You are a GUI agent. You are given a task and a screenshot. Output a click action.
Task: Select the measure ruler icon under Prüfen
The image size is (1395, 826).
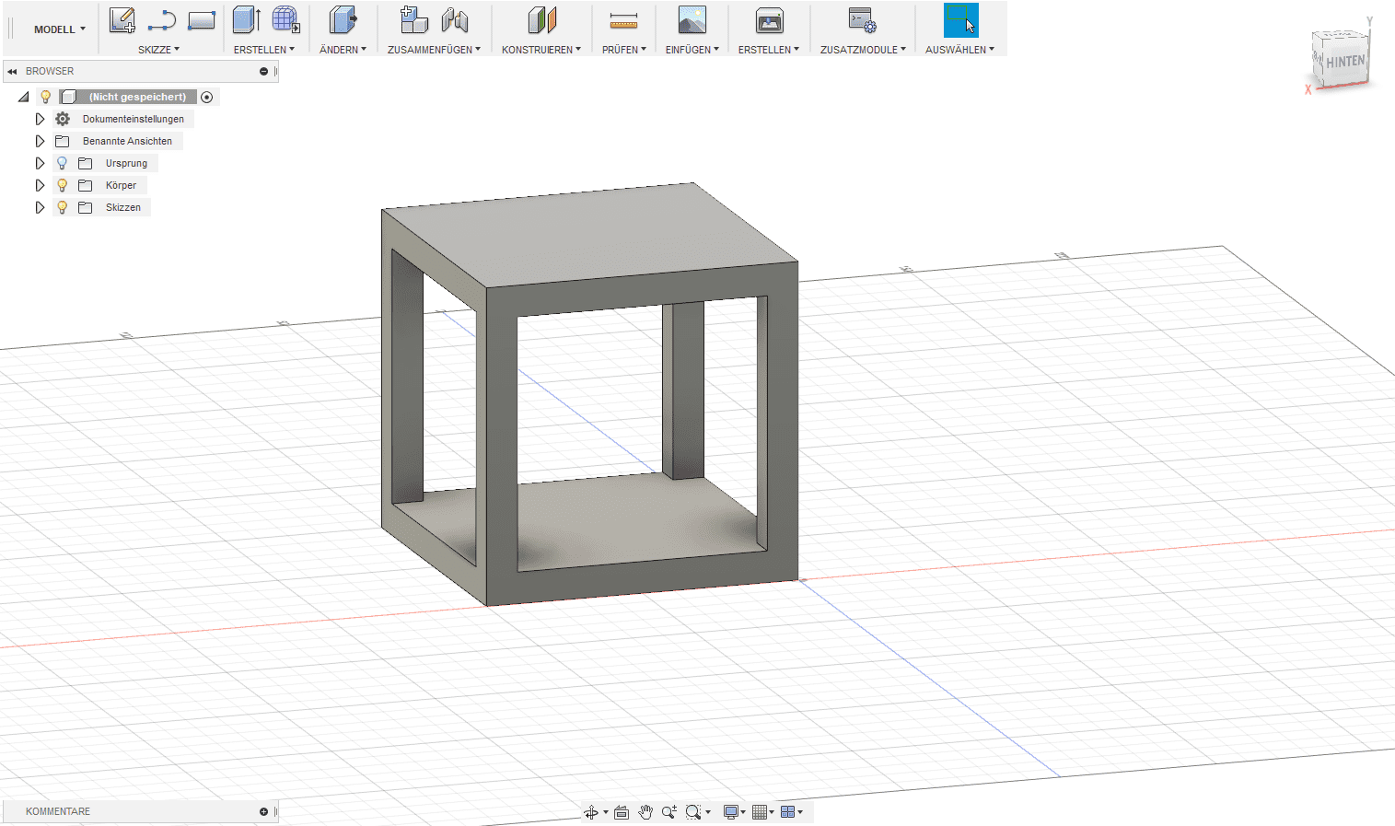623,20
